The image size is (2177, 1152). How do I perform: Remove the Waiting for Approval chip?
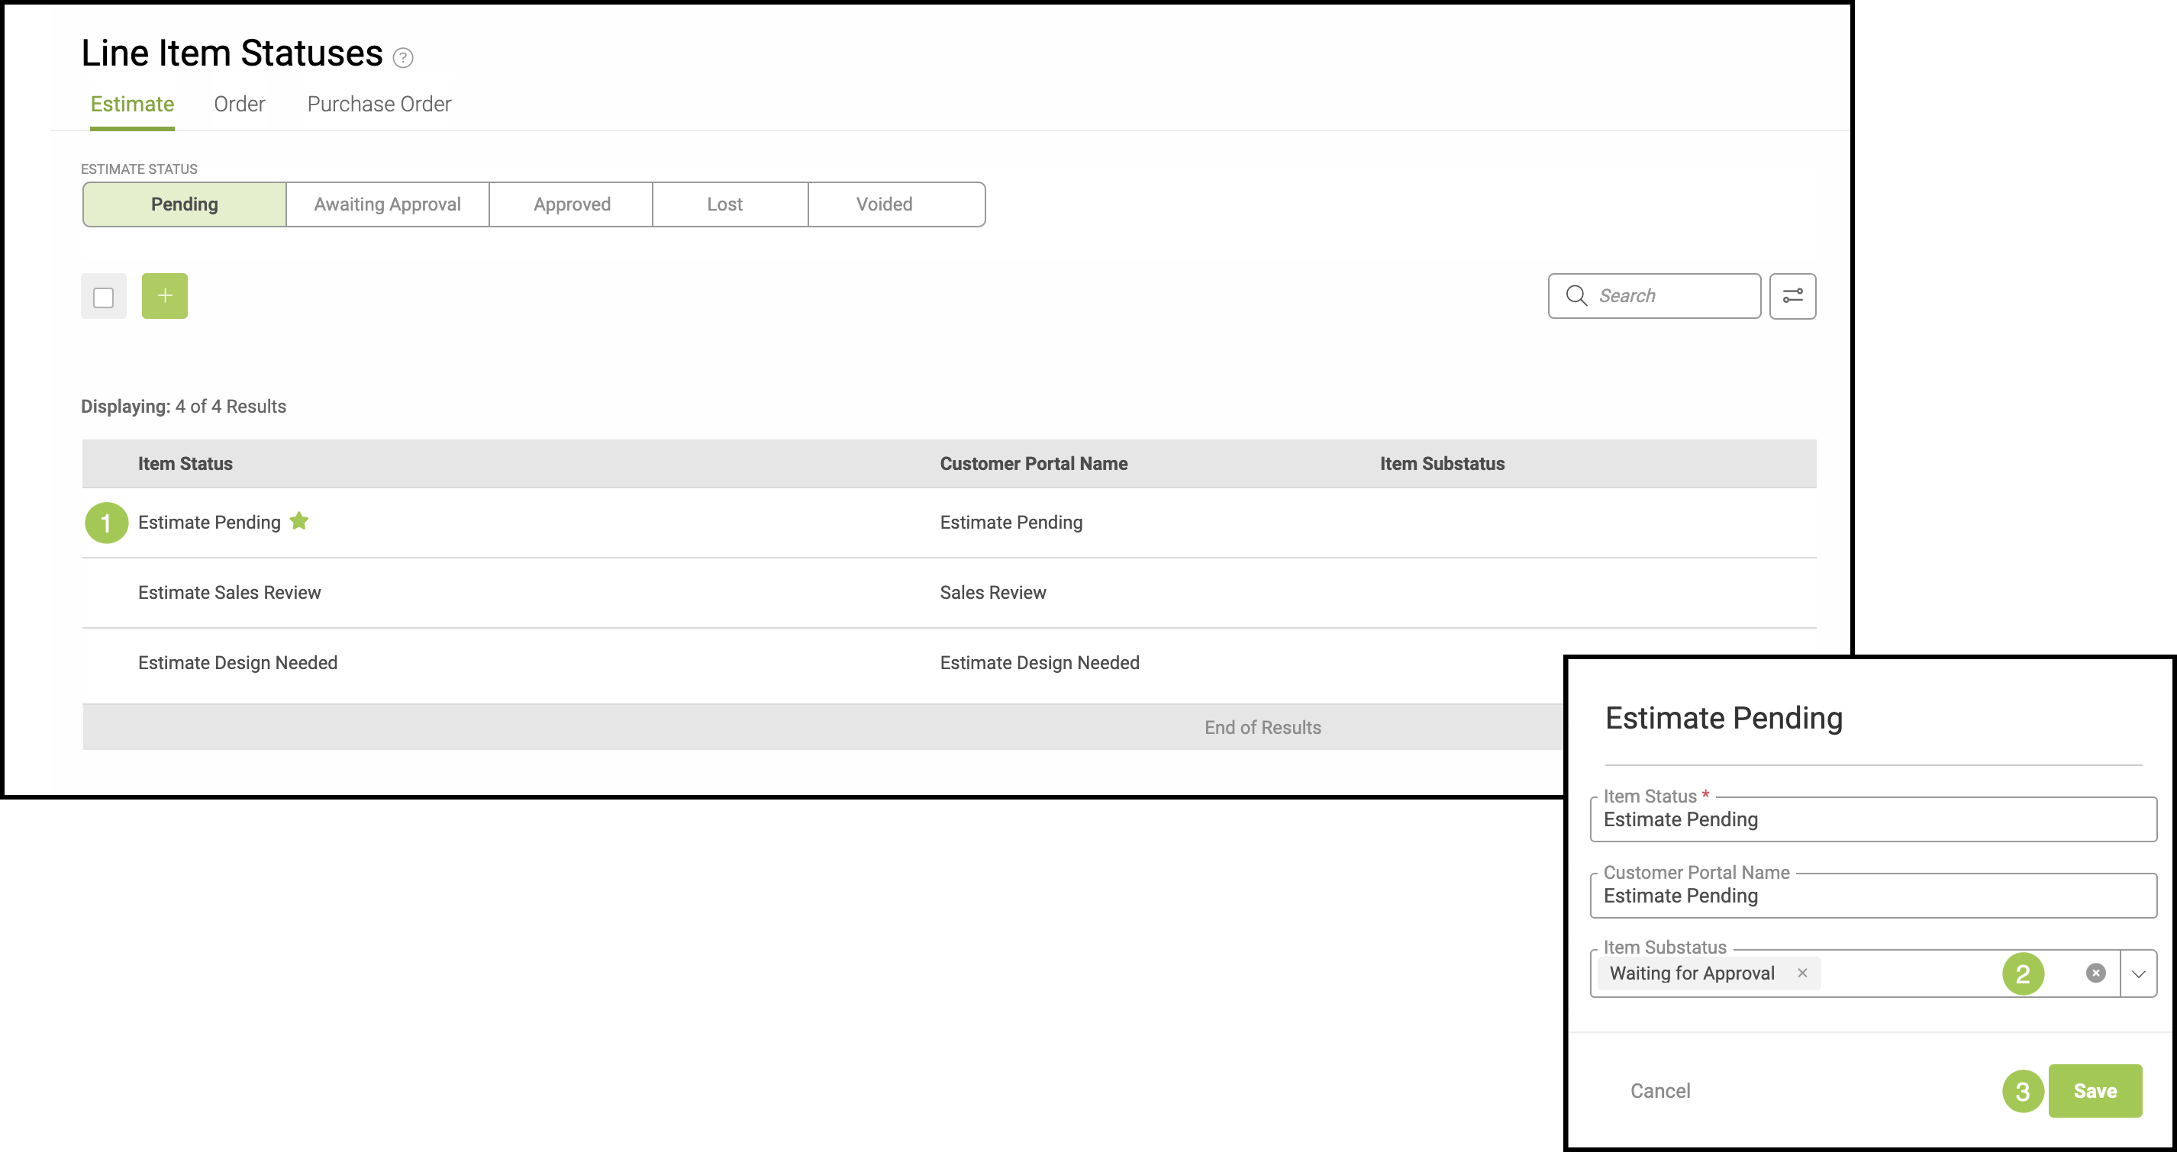coord(1803,973)
